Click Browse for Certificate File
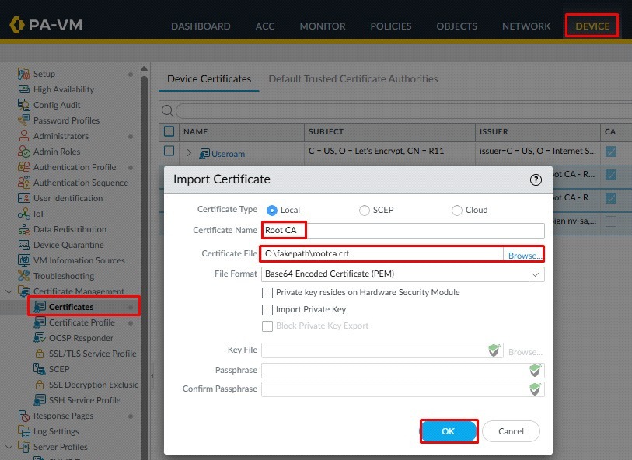This screenshot has height=460, width=632. (x=525, y=256)
